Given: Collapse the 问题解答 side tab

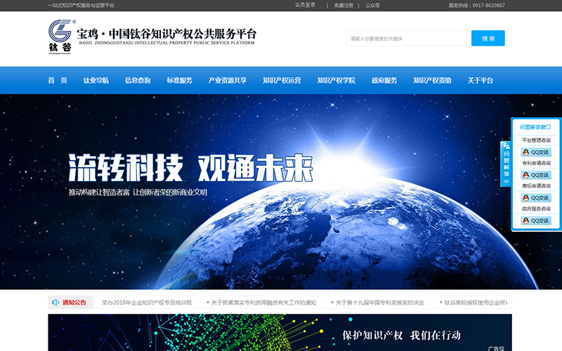Looking at the screenshot, I should click(506, 164).
